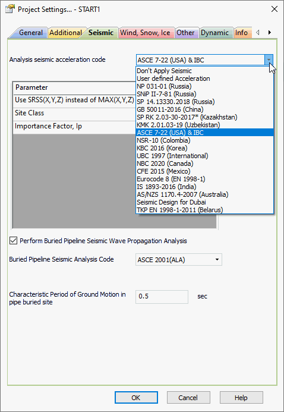
Task: Switch to the General tab
Action: pyautogui.click(x=31, y=33)
